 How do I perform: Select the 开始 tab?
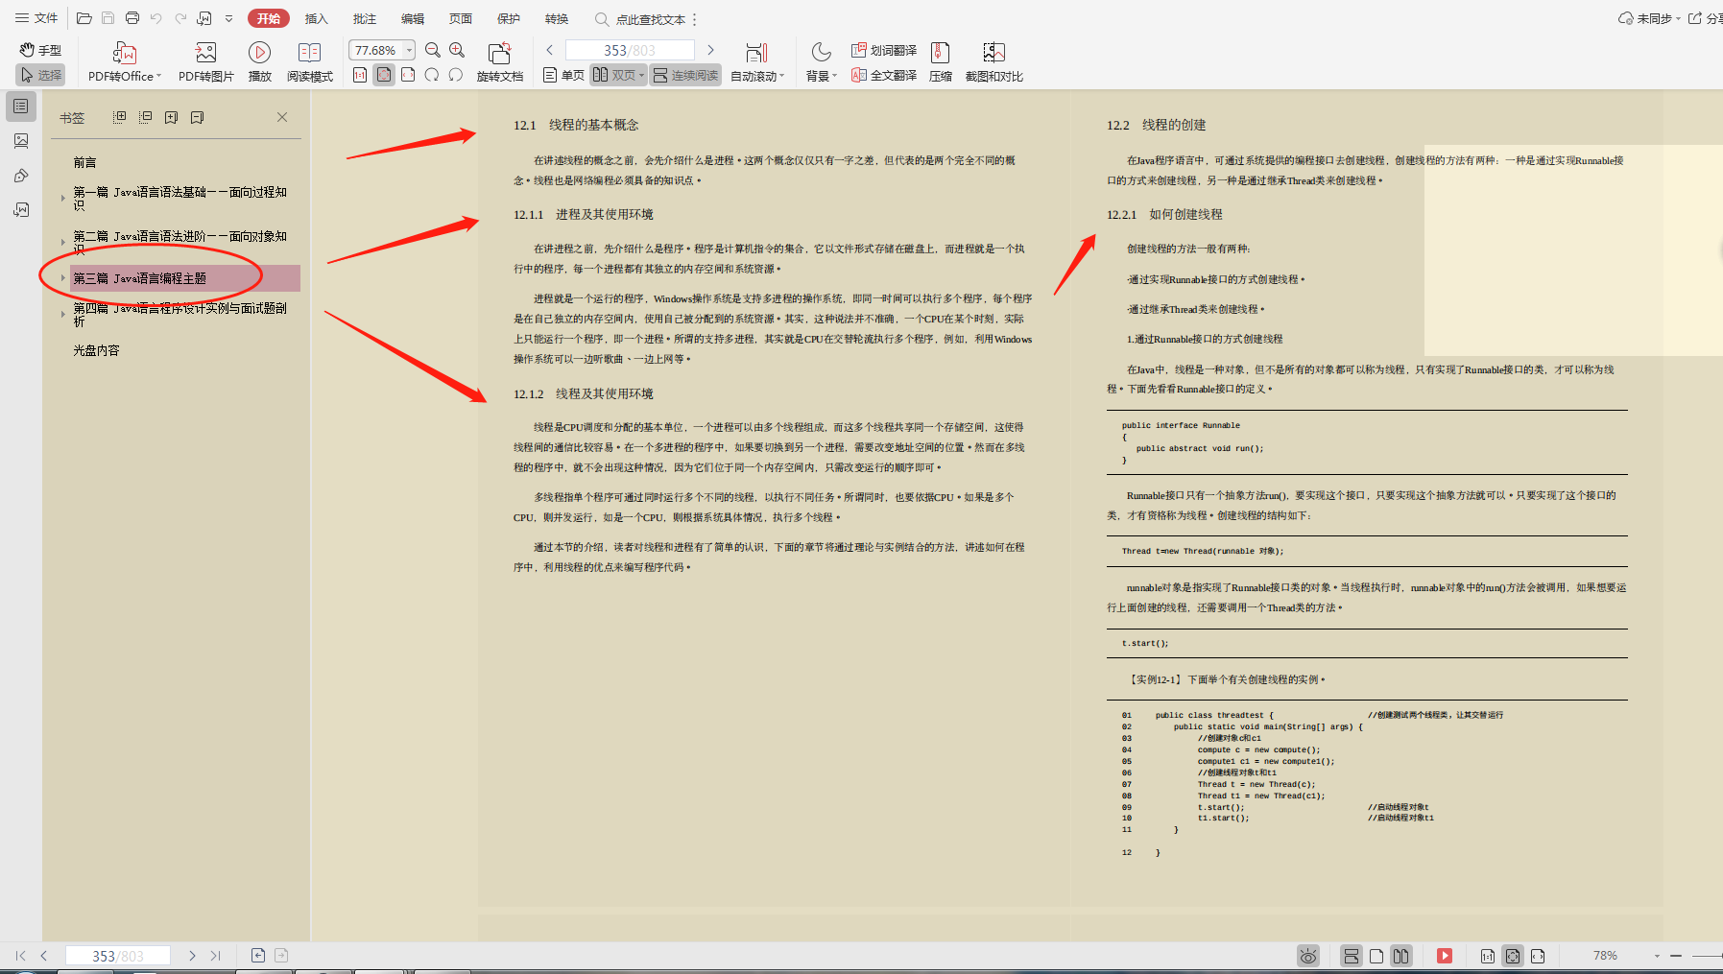point(269,18)
